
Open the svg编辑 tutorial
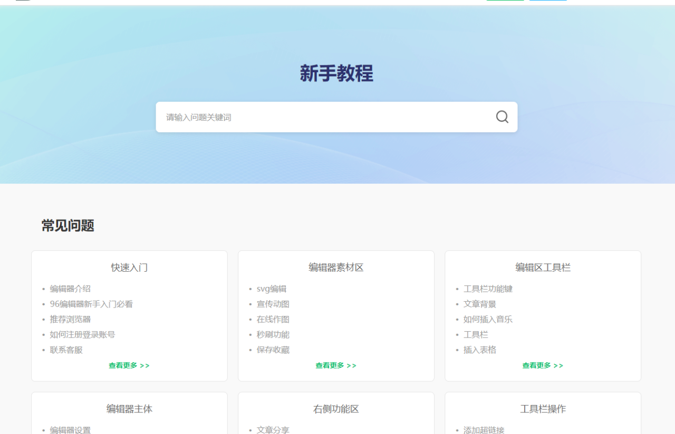(271, 289)
